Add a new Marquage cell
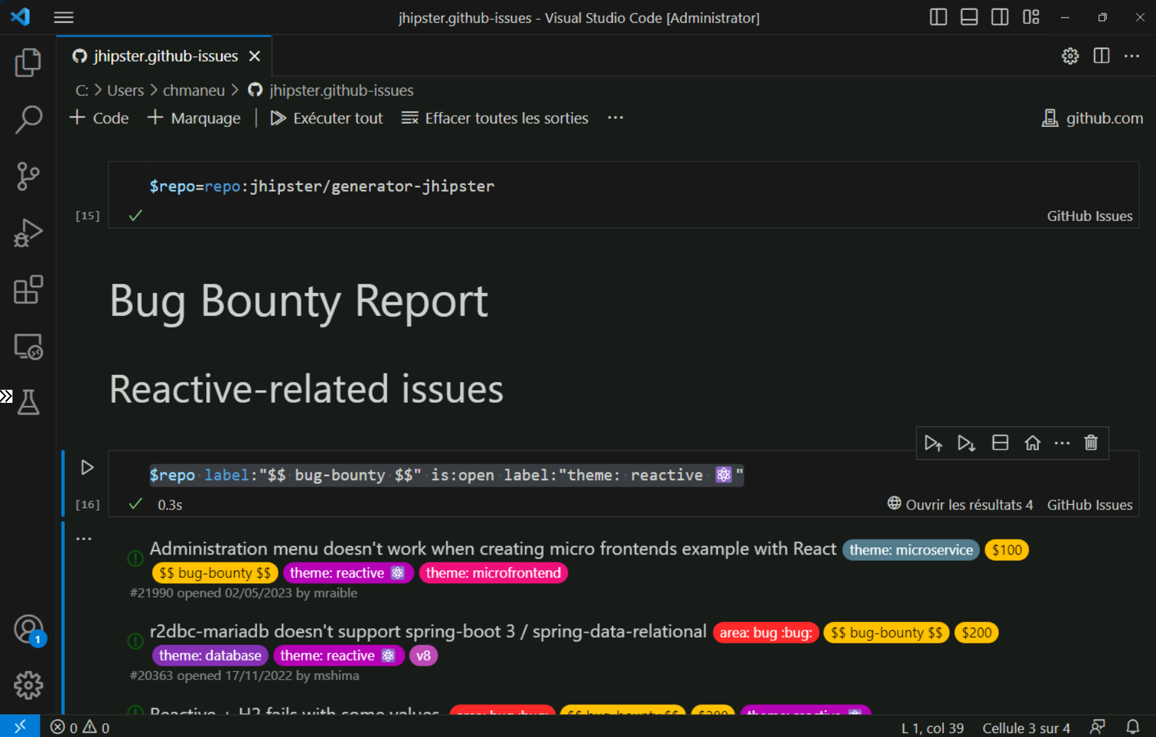 pos(194,118)
